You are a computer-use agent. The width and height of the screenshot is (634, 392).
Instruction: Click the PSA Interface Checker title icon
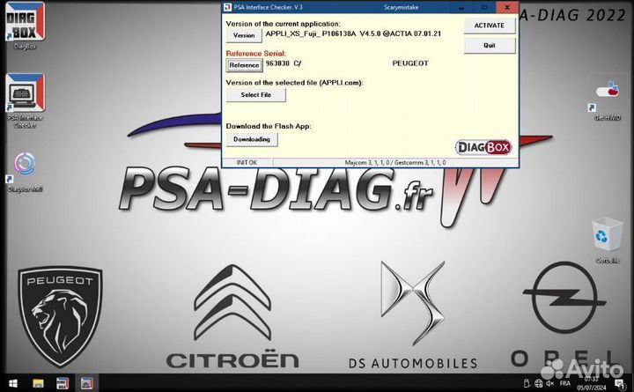click(x=228, y=7)
